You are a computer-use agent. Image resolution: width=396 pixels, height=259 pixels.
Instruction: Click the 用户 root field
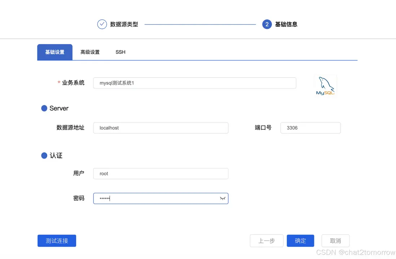(161, 173)
